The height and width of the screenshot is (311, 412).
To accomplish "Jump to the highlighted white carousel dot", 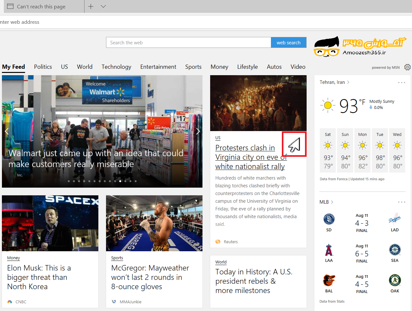I will click(x=120, y=181).
